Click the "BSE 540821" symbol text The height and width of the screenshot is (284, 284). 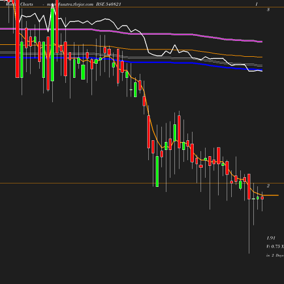[x=108, y=4]
